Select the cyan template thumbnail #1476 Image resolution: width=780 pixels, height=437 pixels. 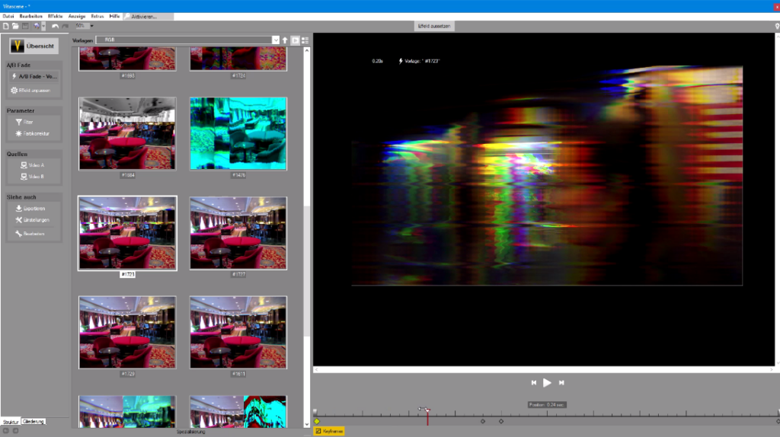click(x=238, y=133)
